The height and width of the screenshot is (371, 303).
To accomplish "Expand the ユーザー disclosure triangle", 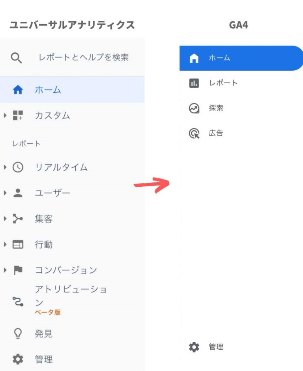I will click(5, 193).
